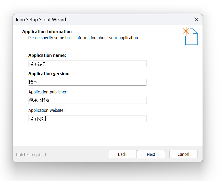The width and height of the screenshot is (224, 181).
Task: Click the "Application name:" label
Action: click(x=47, y=55)
